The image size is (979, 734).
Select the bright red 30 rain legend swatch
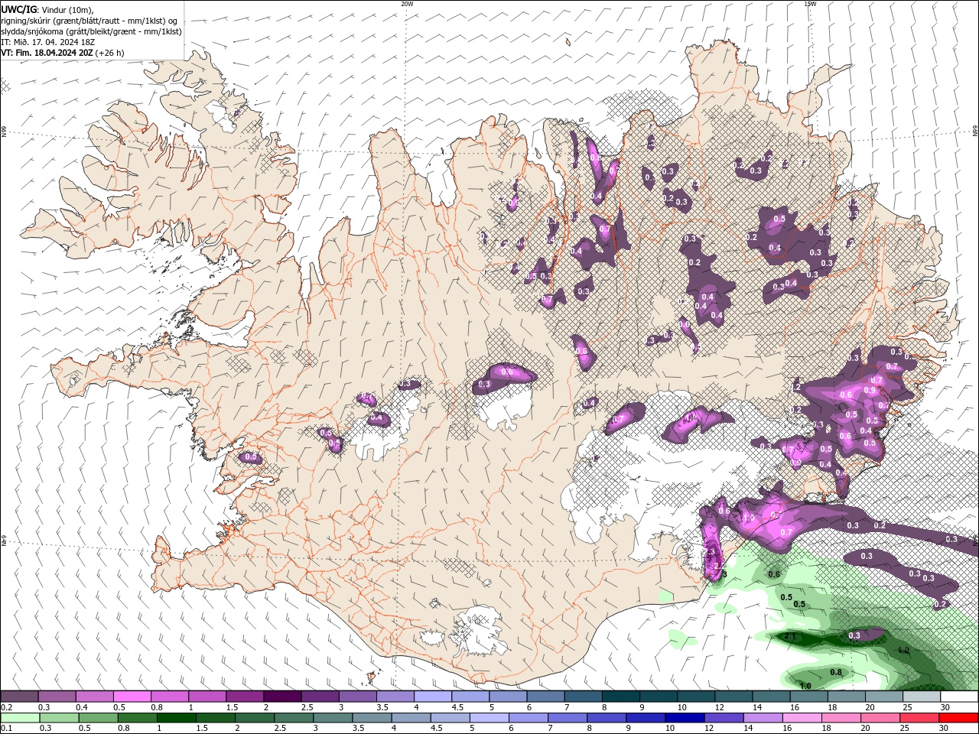pyautogui.click(x=959, y=718)
